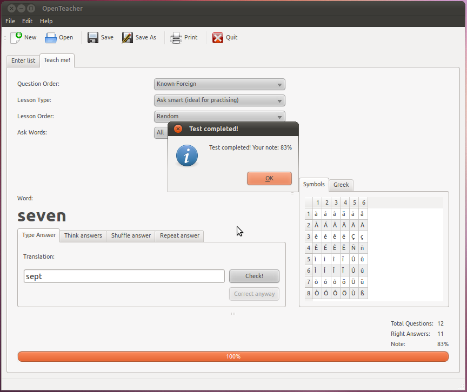Print the list via the printer icon

[176, 37]
